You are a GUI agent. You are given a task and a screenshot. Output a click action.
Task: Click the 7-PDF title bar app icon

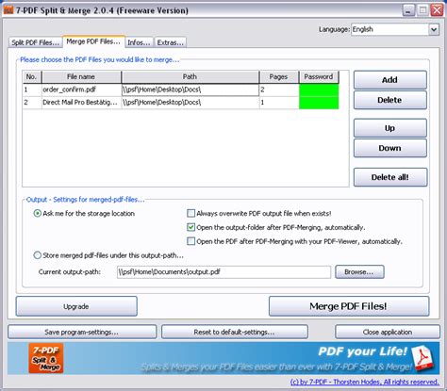click(x=8, y=10)
